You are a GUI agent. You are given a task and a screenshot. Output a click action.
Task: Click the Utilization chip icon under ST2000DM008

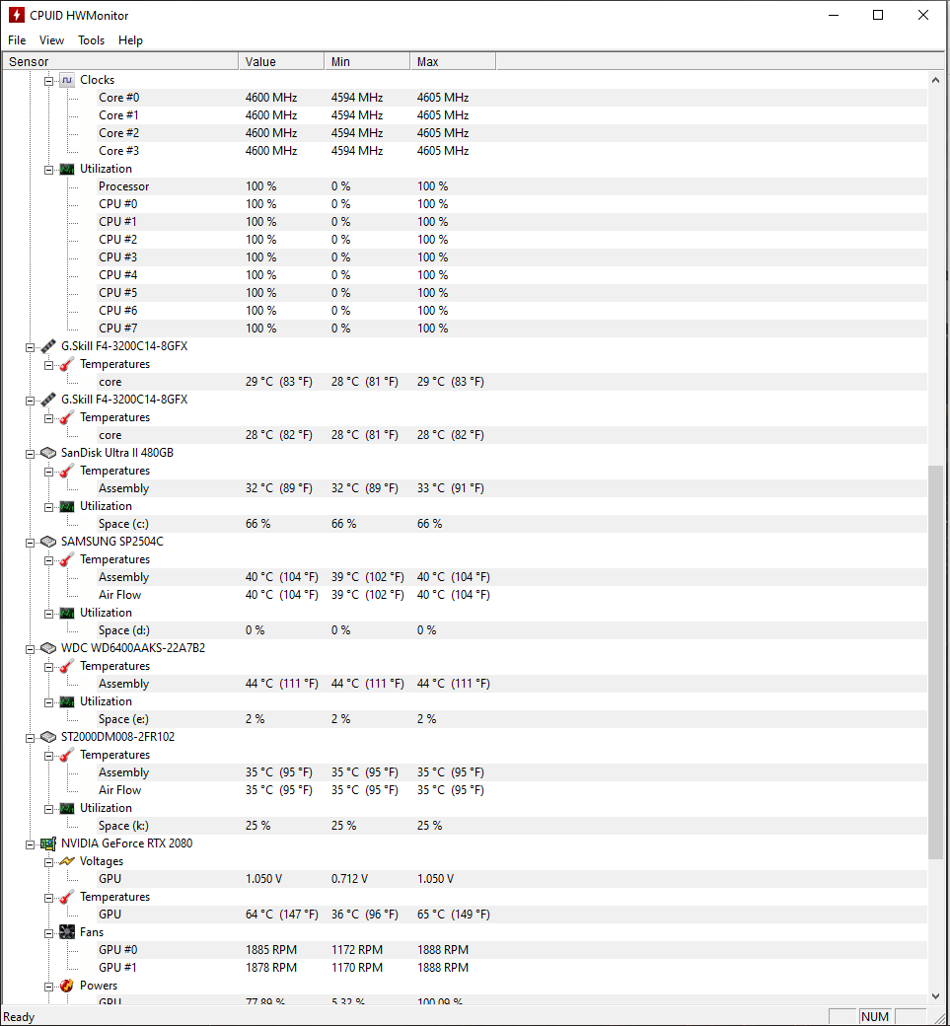coord(67,808)
